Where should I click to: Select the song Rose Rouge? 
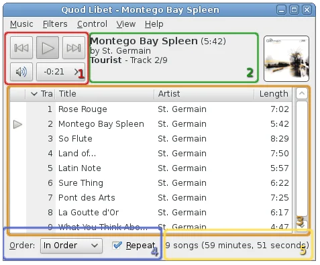[151, 109]
